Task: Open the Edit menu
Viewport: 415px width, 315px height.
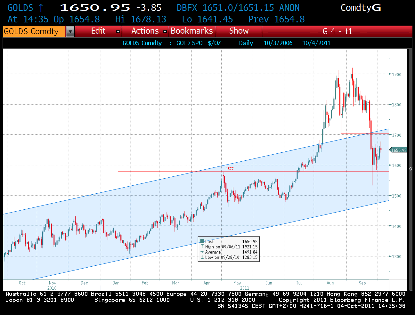Action: point(98,31)
